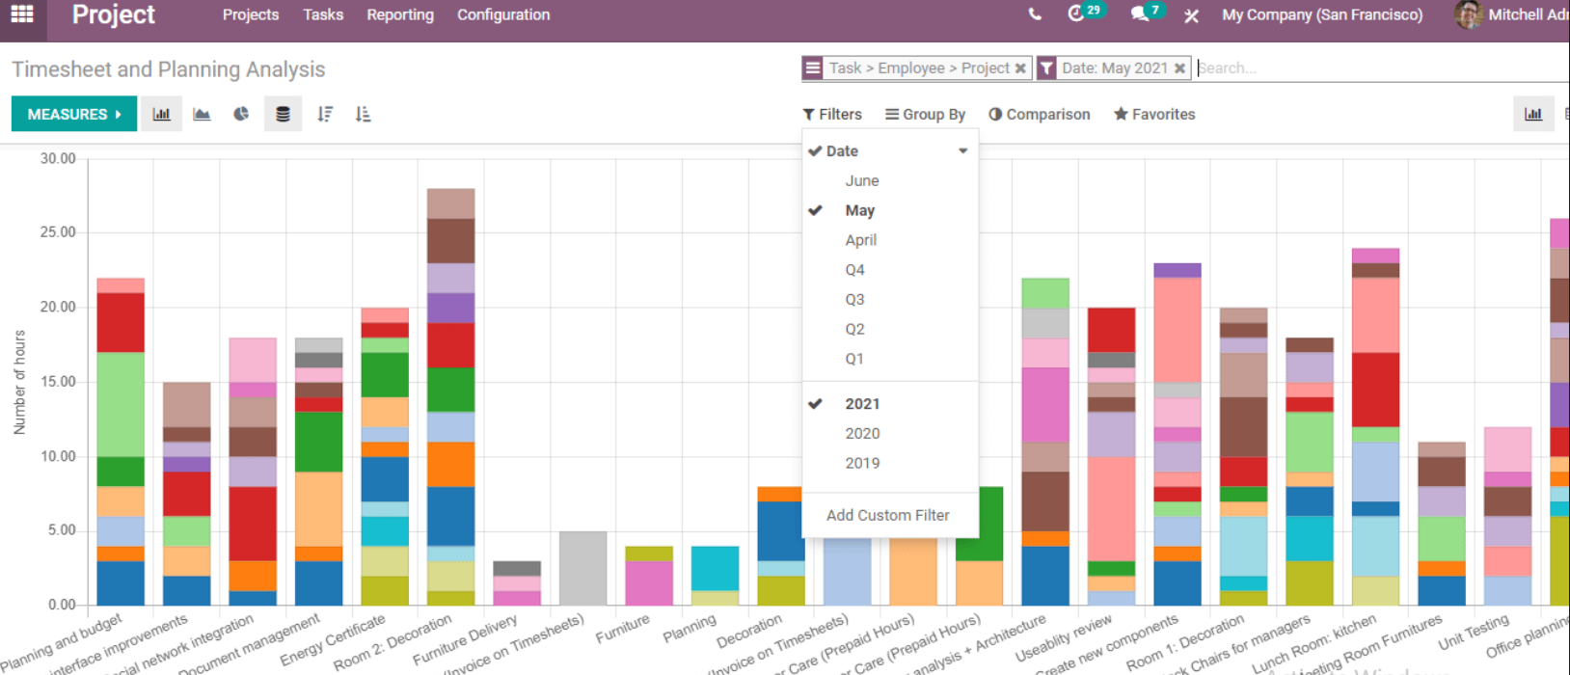Click the Room 2: Decoration axis label
Viewport: 1570px width, 675px height.
point(392,643)
